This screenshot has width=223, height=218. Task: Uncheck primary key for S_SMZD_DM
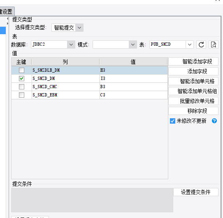point(22,79)
